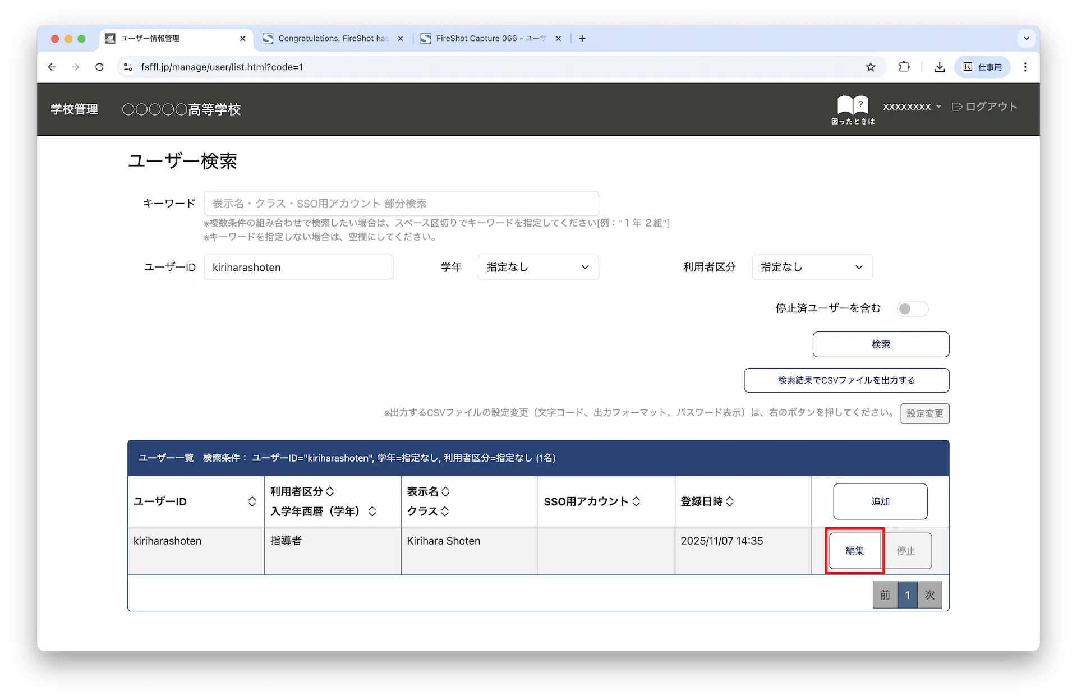The width and height of the screenshot is (1077, 700).
Task: Open the browser extensions puzzle icon
Action: (904, 67)
